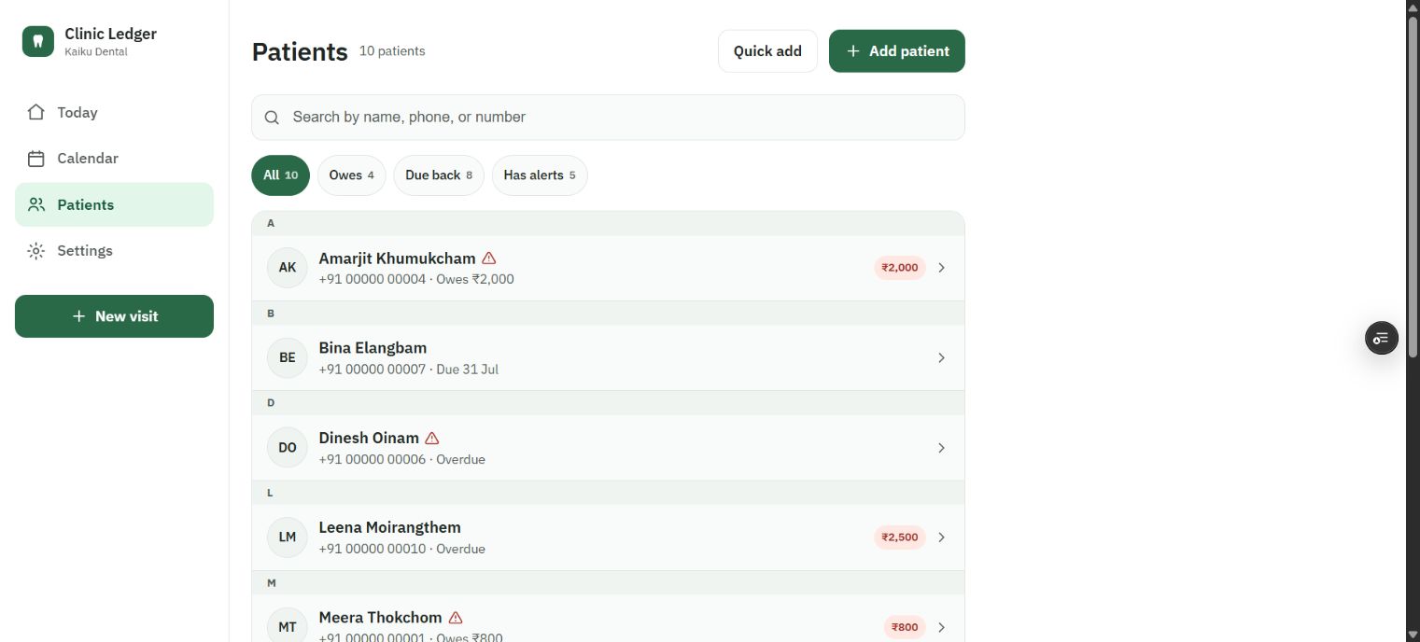Filter patients by Due back

pos(439,175)
